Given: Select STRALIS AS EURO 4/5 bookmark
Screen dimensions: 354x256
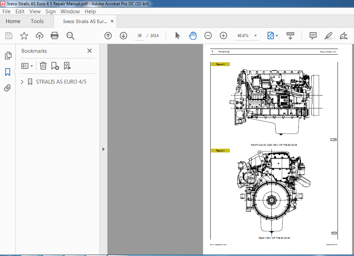Looking at the screenshot, I should (61, 82).
